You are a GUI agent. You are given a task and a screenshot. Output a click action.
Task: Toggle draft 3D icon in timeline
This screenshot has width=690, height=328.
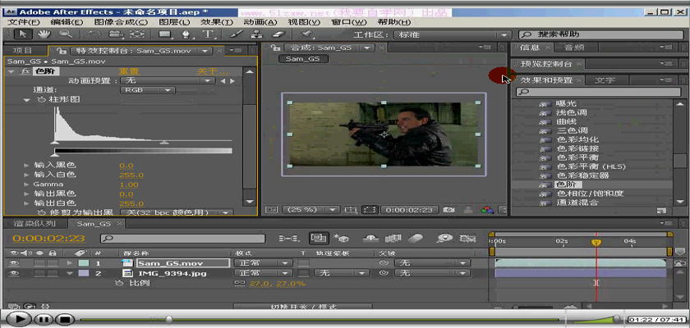point(341,239)
